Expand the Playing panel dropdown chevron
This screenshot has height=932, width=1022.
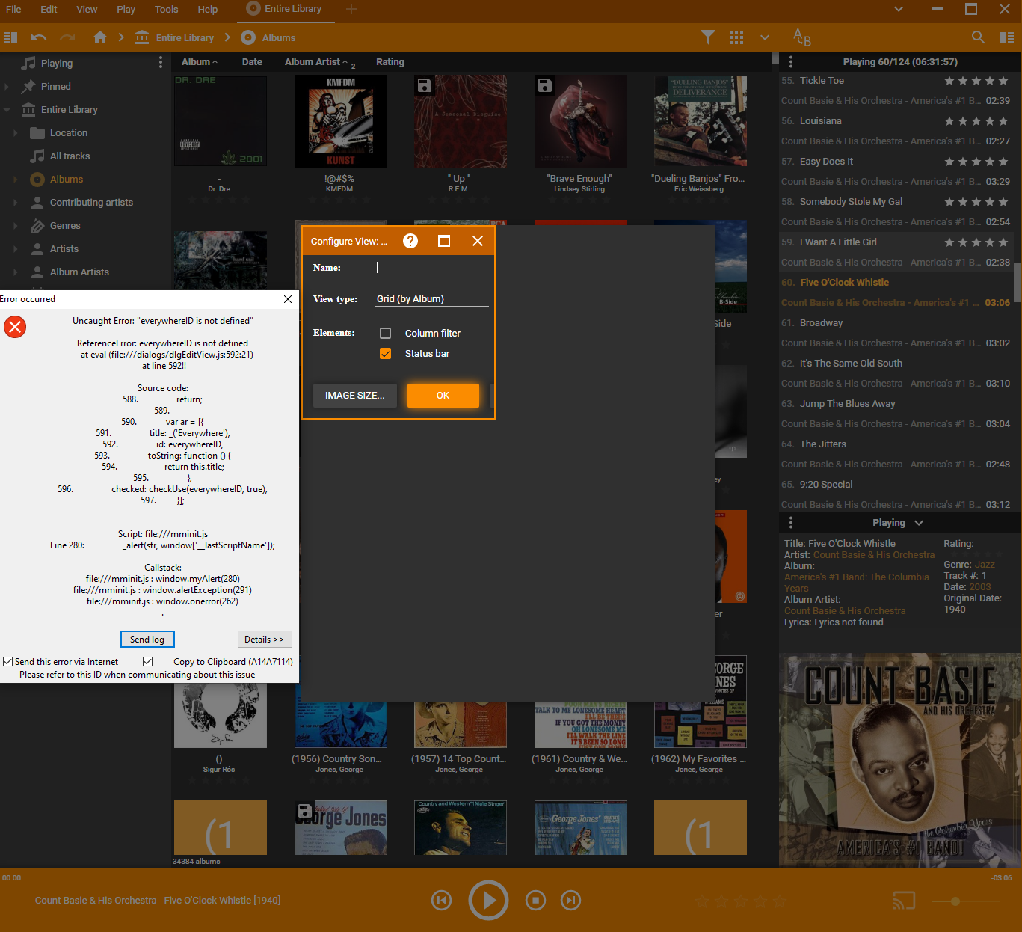click(x=919, y=523)
